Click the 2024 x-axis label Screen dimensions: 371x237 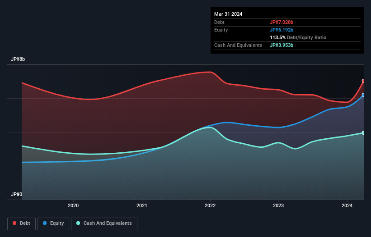point(347,205)
